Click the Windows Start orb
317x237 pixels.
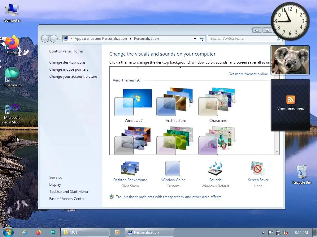(x=8, y=232)
